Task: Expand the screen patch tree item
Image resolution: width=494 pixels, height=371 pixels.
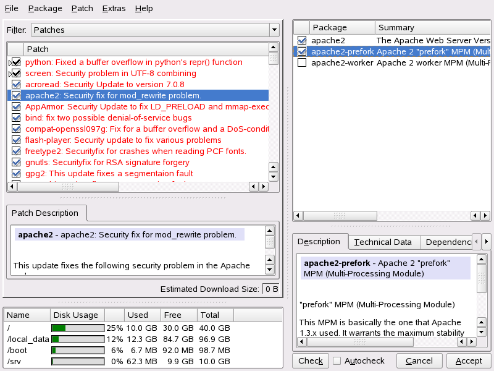Action: (10, 74)
